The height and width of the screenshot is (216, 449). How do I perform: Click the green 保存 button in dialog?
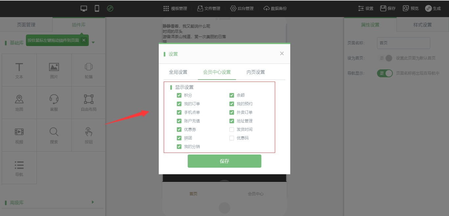coord(225,161)
